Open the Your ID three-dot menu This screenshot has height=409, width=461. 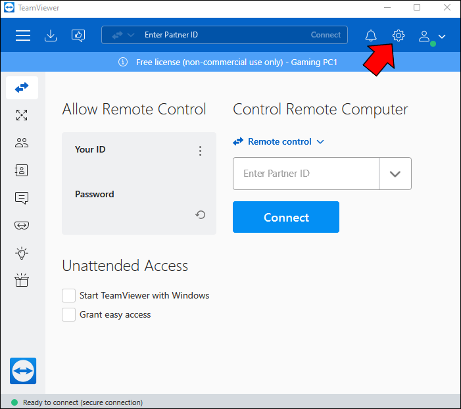pyautogui.click(x=201, y=151)
